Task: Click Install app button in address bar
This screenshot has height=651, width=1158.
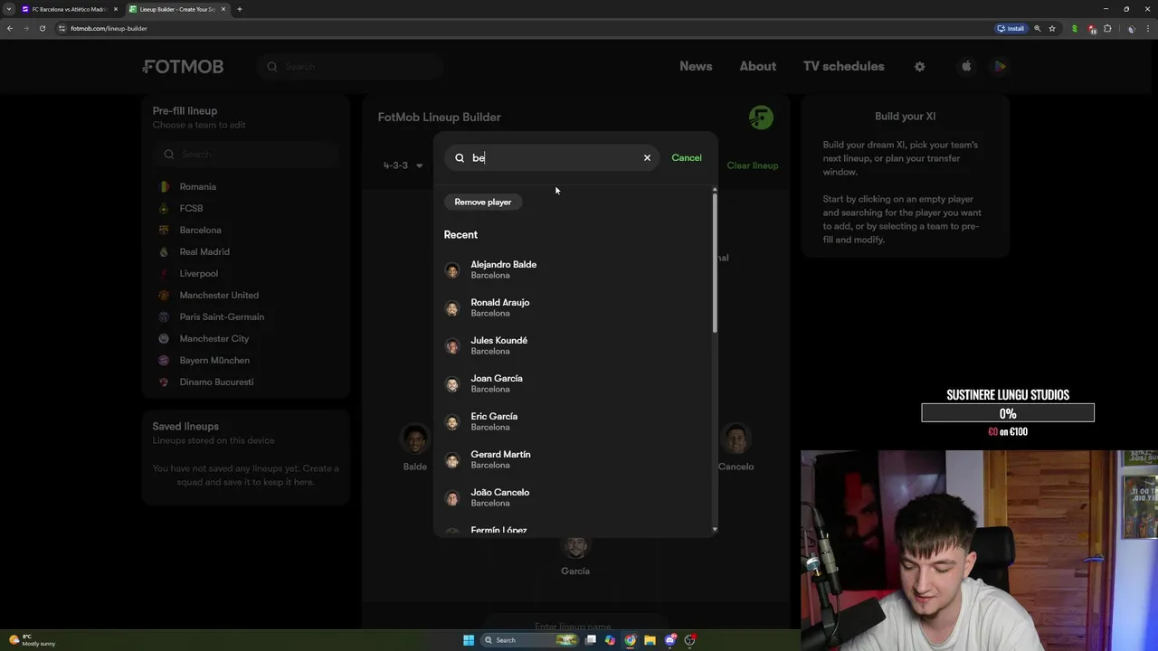Action: (1011, 28)
